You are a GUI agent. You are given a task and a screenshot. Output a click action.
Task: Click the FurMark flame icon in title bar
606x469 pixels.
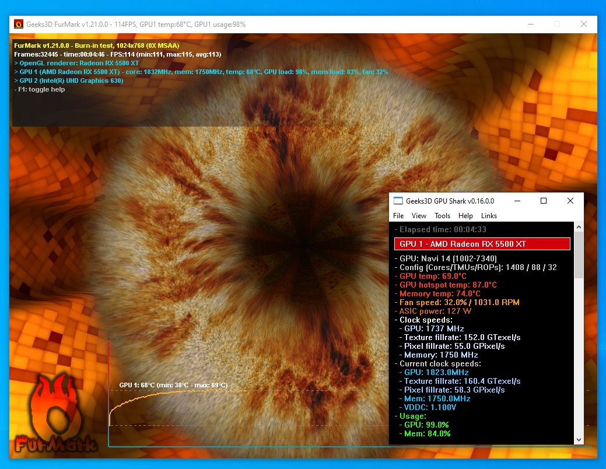19,24
